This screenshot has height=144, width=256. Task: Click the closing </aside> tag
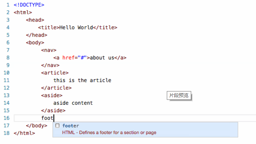53,111
